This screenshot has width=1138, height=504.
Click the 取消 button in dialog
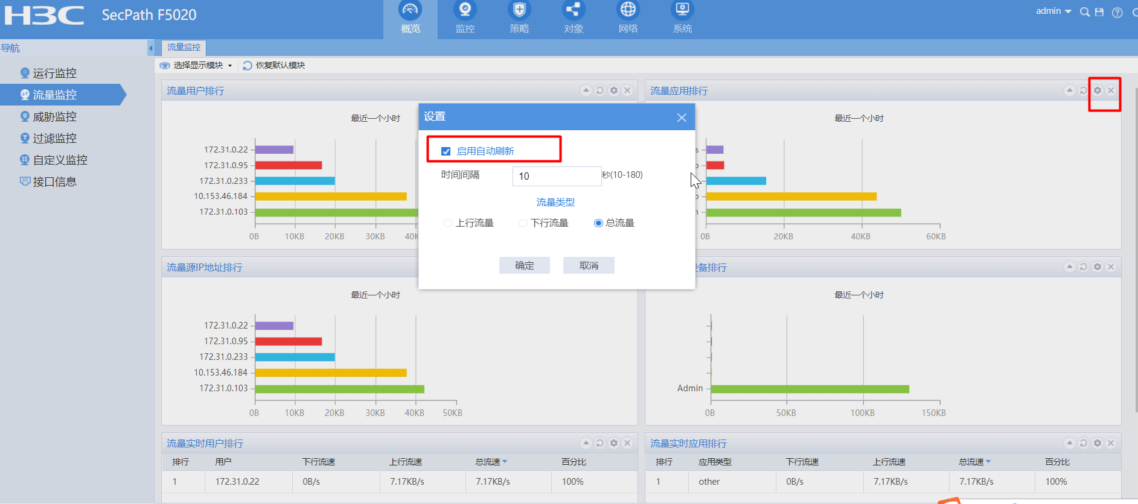589,265
